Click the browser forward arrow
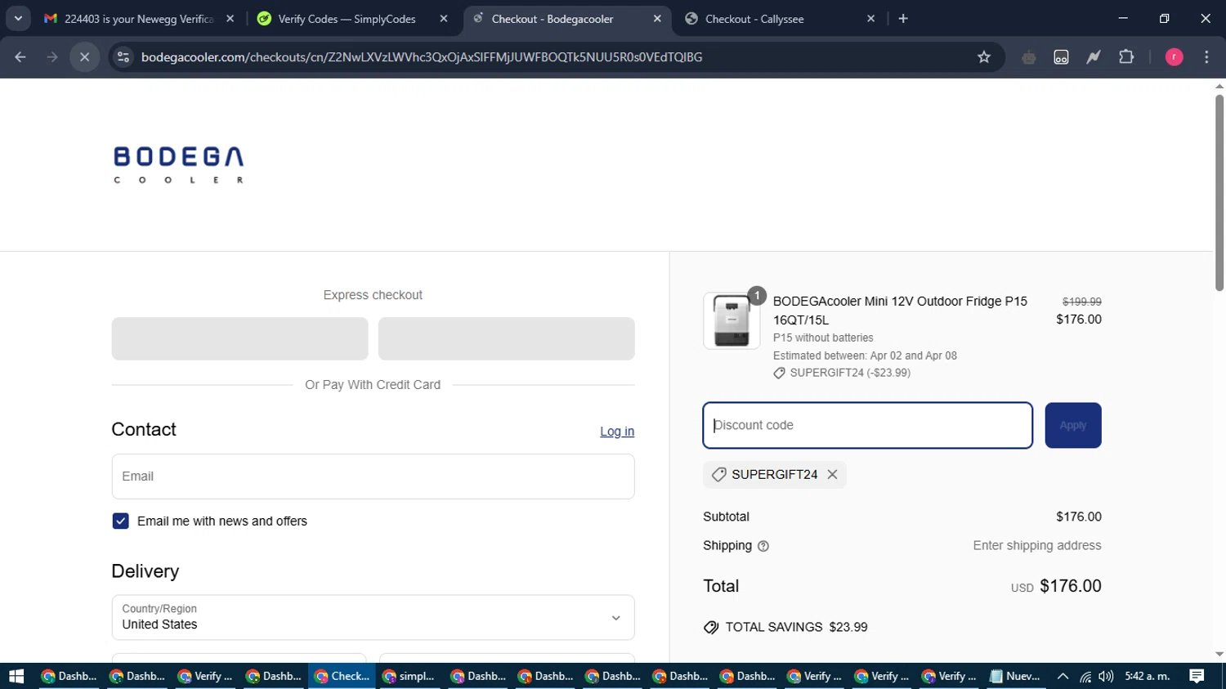This screenshot has width=1226, height=689. [52, 56]
